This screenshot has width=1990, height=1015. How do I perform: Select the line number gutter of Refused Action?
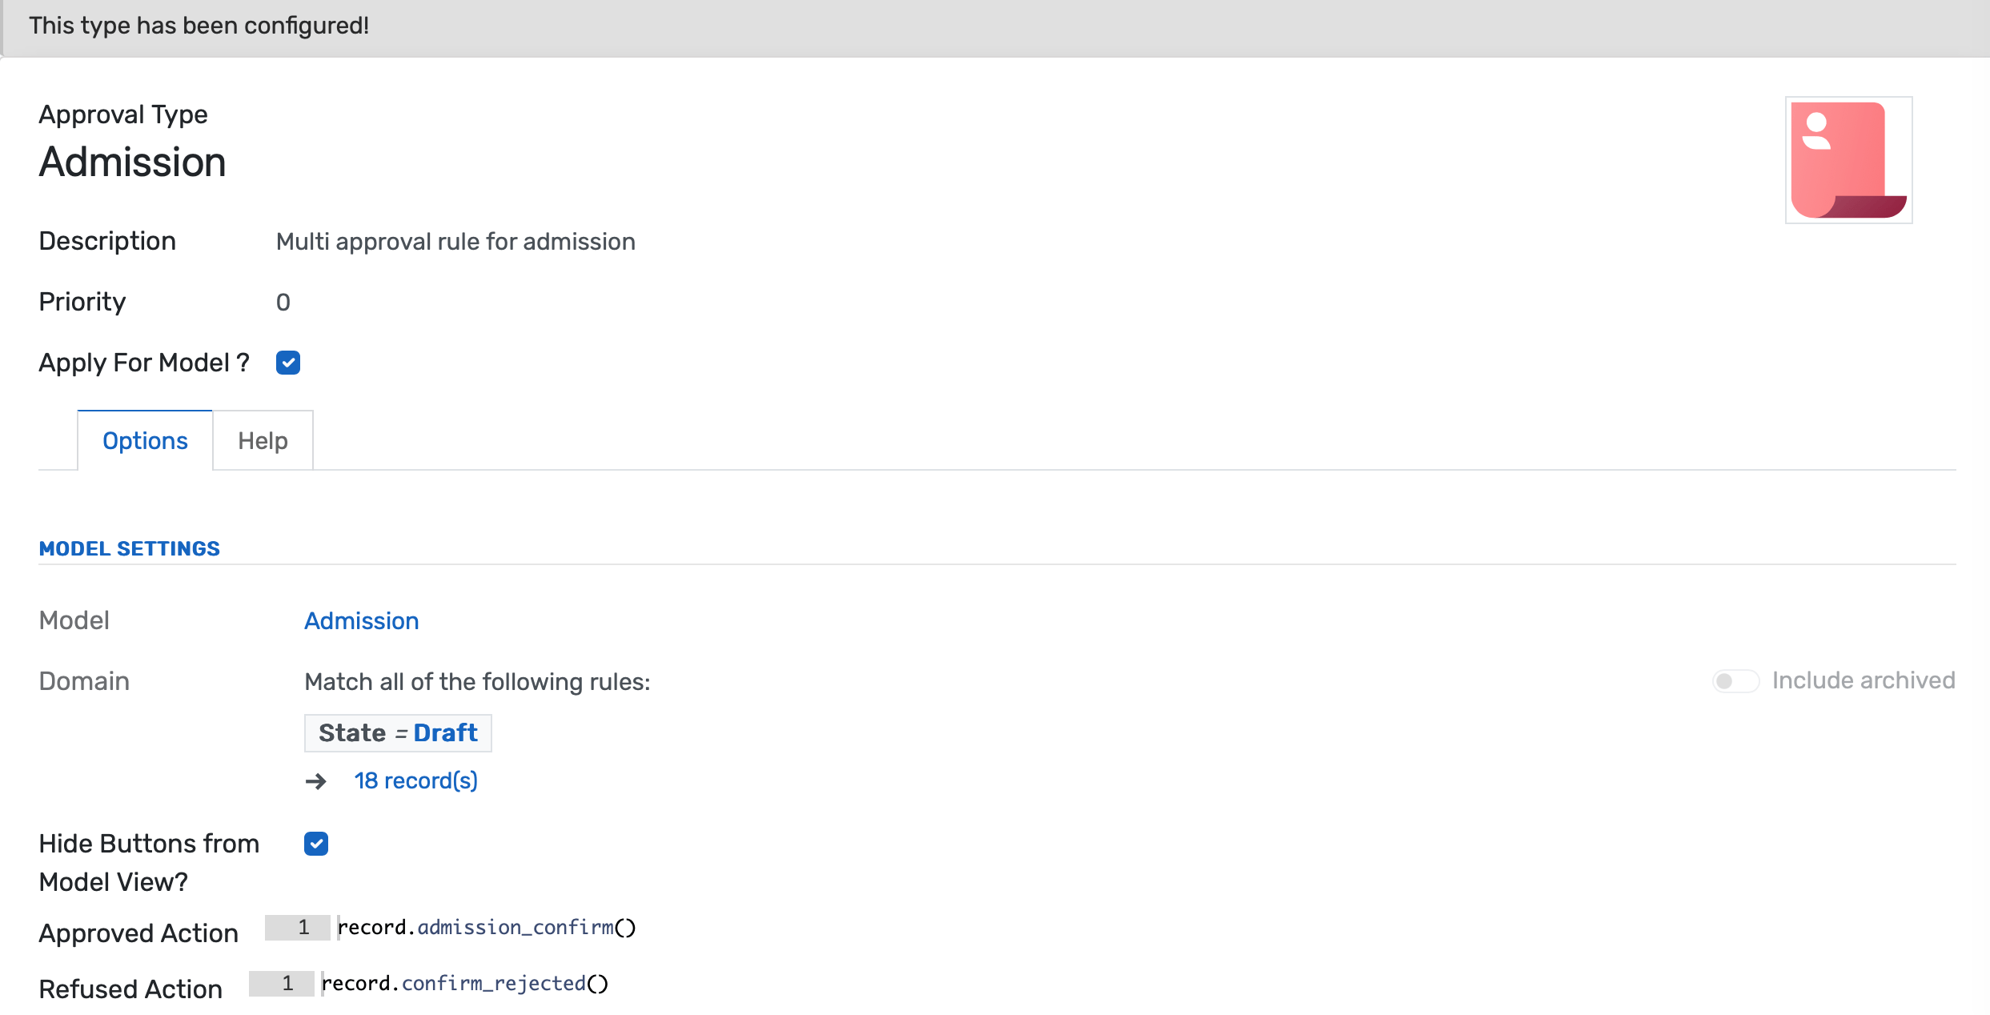(x=282, y=983)
